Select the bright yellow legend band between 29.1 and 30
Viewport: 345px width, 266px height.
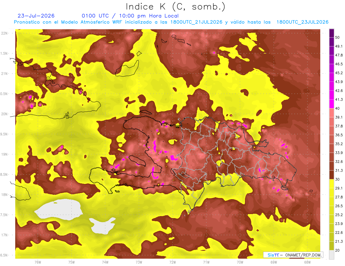pyautogui.click(x=331, y=184)
